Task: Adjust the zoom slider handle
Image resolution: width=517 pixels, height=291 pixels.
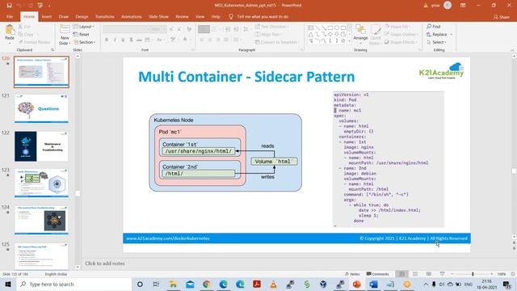Action: click(473, 274)
